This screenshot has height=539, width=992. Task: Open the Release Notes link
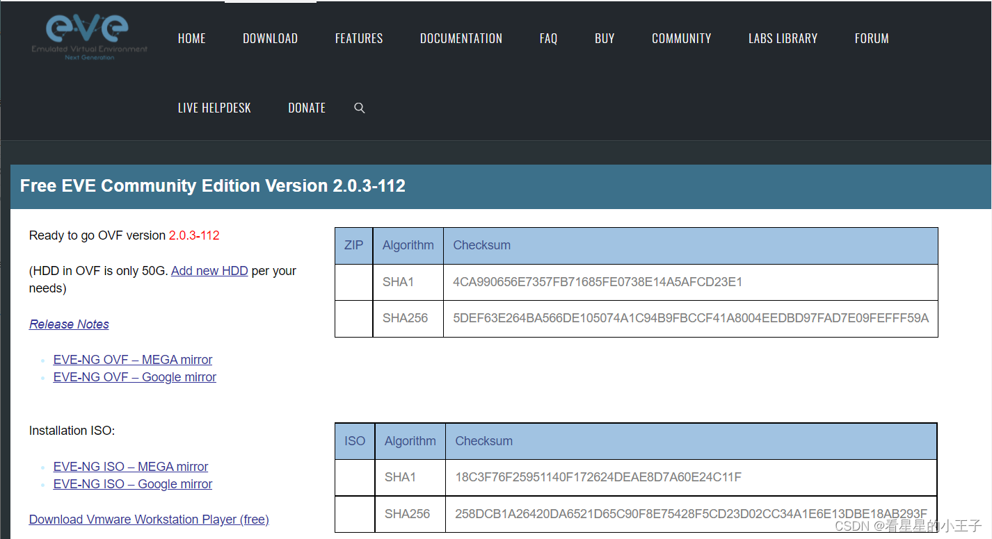click(69, 324)
